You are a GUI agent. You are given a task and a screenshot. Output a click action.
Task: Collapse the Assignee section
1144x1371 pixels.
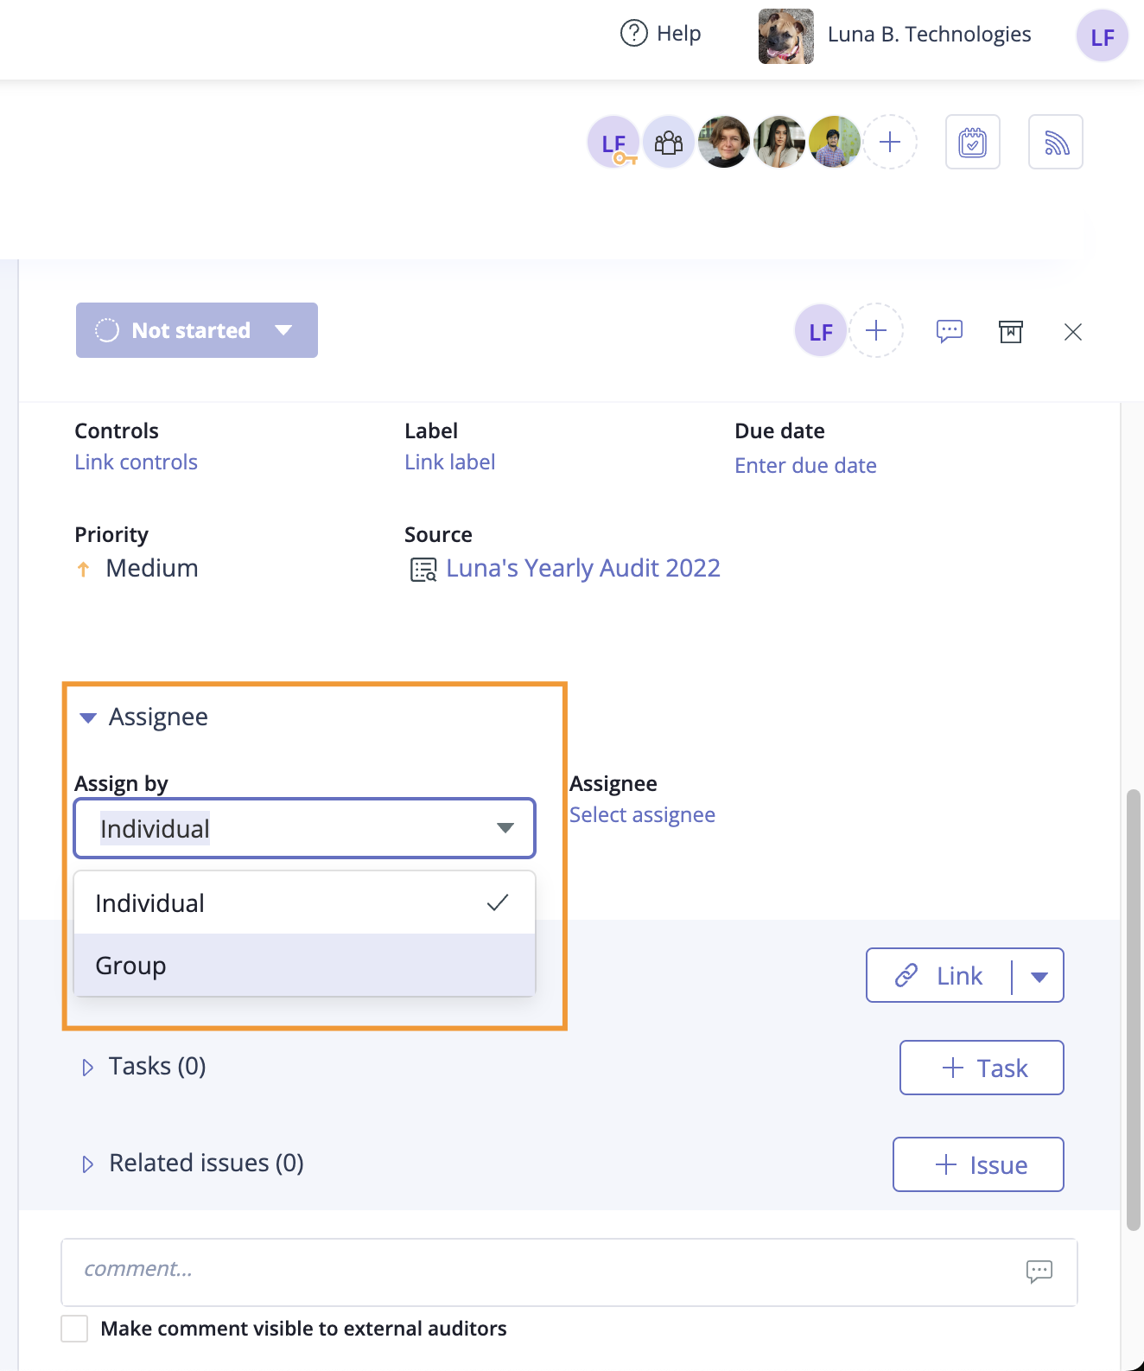(87, 717)
